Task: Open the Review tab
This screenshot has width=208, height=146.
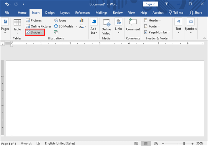Action: pos(118,13)
